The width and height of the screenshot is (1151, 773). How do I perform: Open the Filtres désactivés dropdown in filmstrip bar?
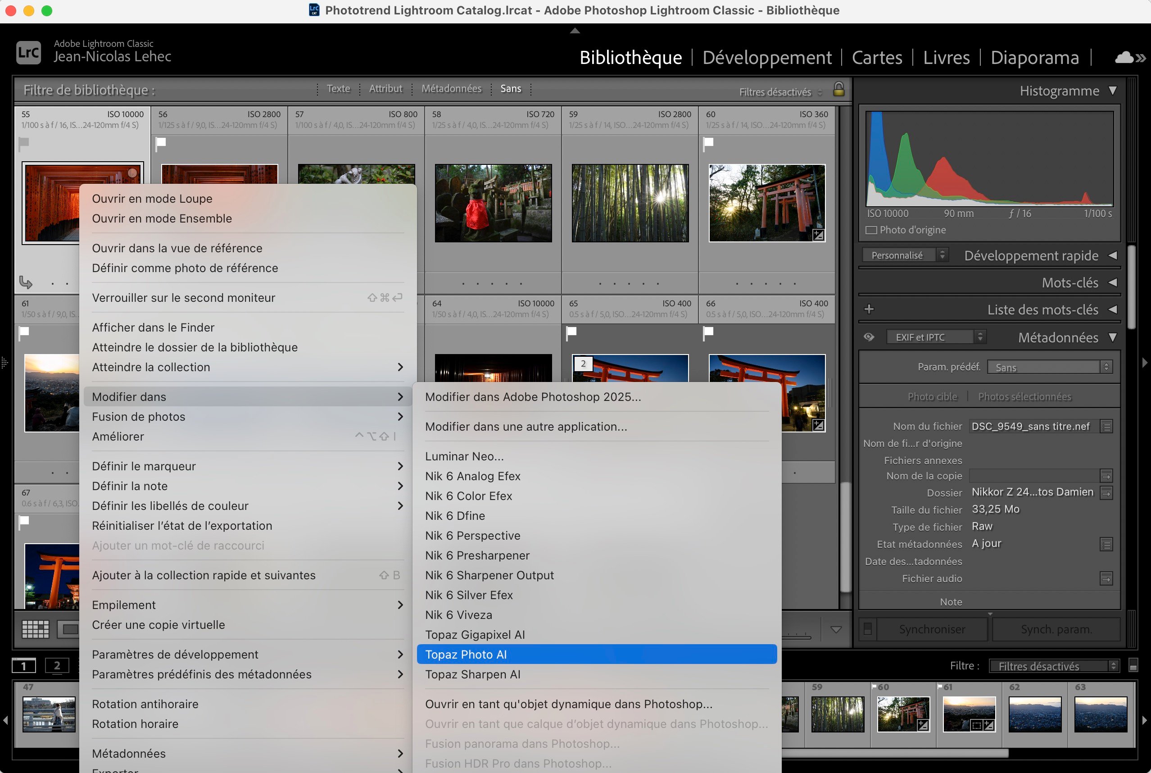pos(1054,666)
